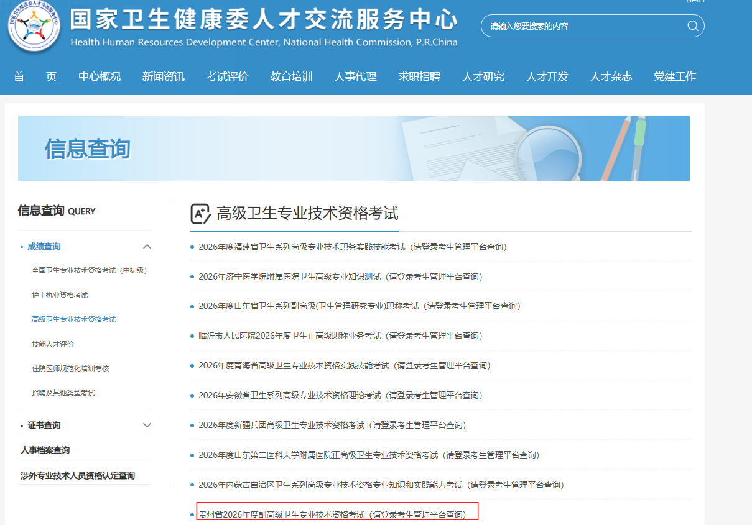Viewport: 752px width, 525px height.
Task: Go to 人才研究 in the navigation
Action: tap(483, 76)
